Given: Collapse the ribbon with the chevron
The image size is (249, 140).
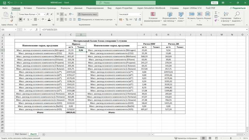Looking at the screenshot, I should coord(247,25).
